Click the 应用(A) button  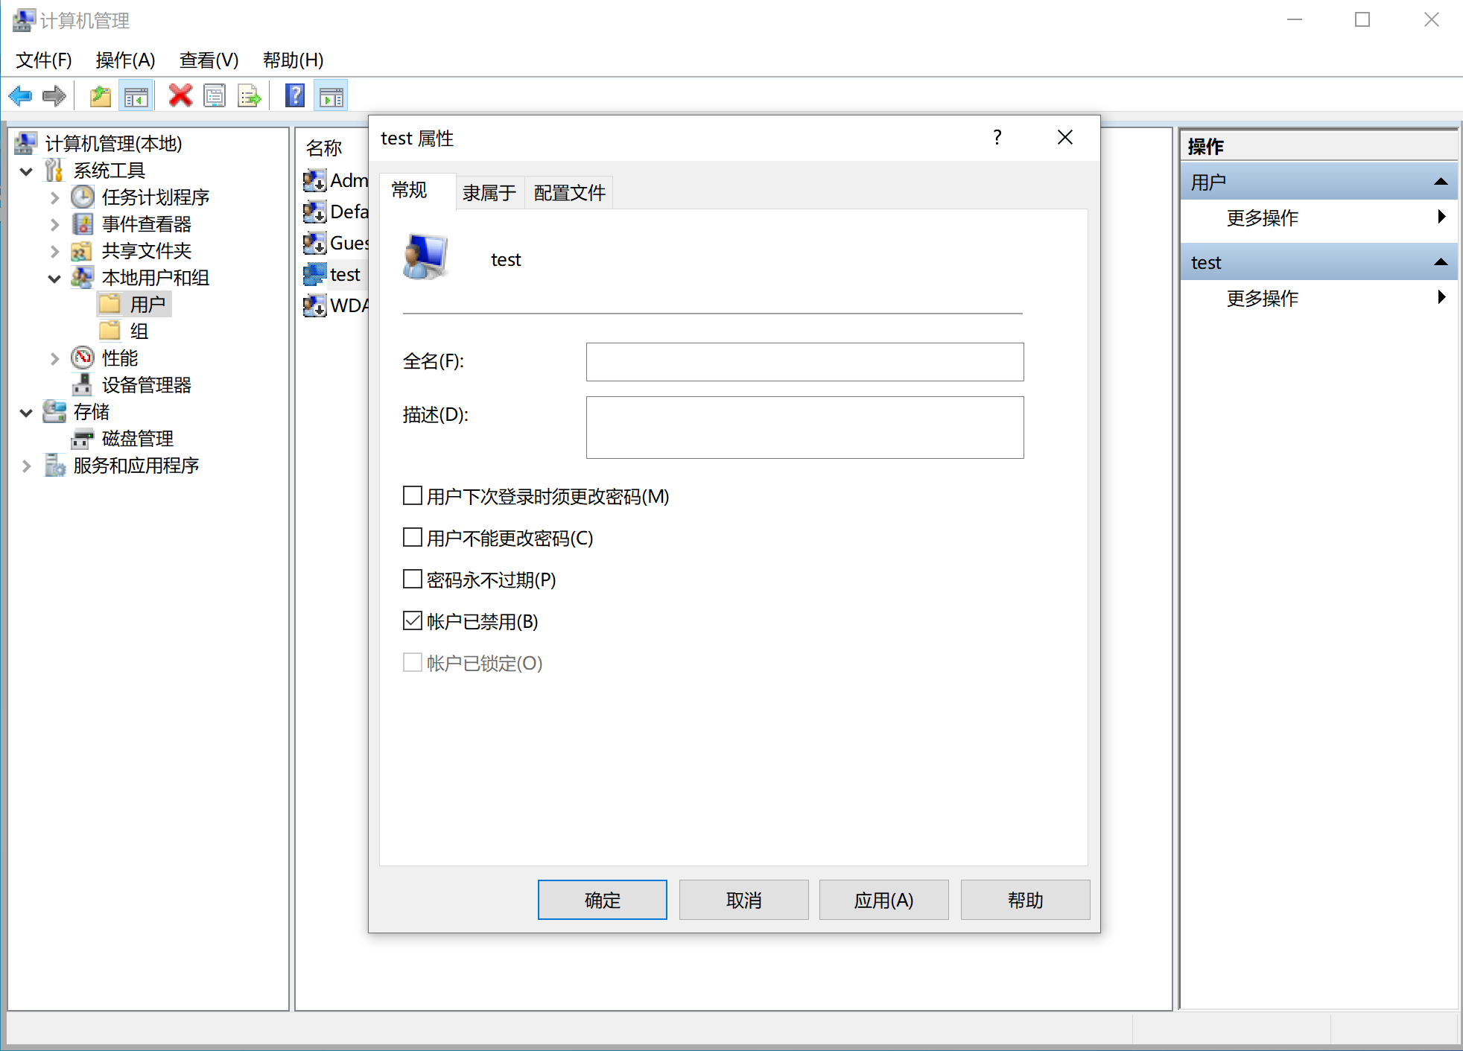click(883, 900)
